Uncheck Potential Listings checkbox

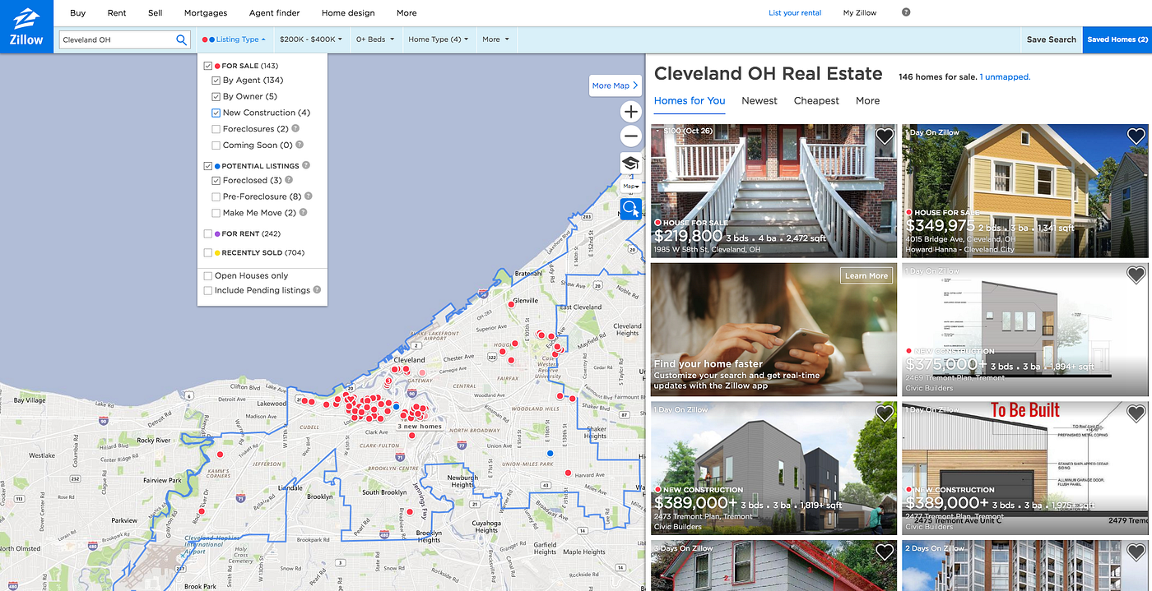pos(208,166)
